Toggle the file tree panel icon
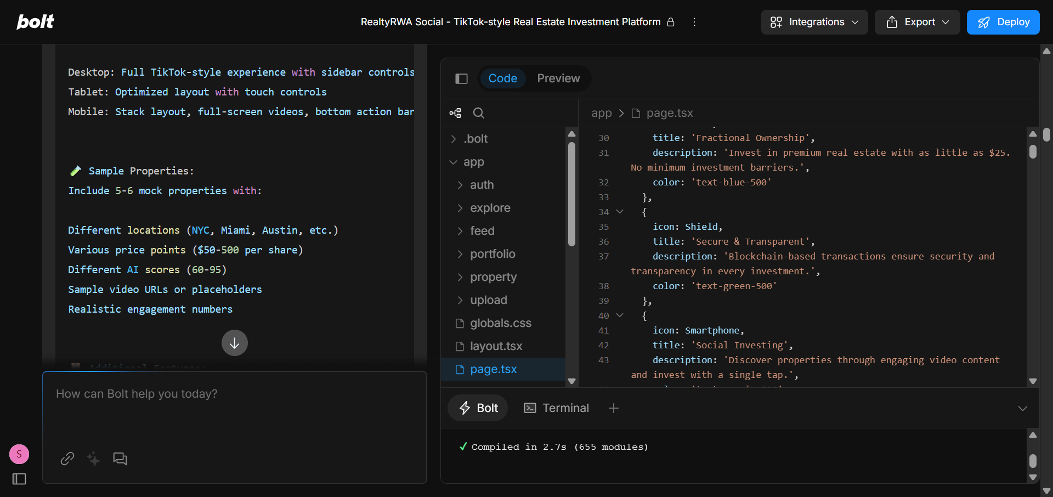The width and height of the screenshot is (1053, 497). click(461, 78)
